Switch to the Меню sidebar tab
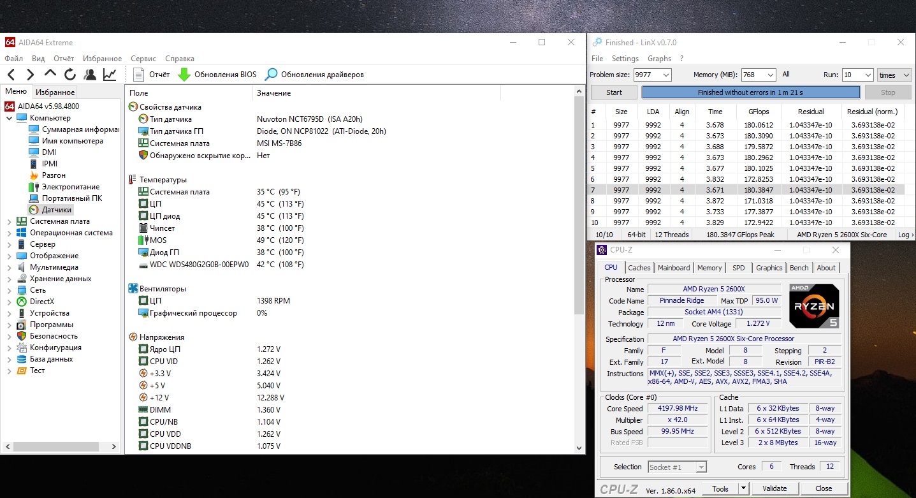This screenshot has height=498, width=916. click(x=16, y=91)
